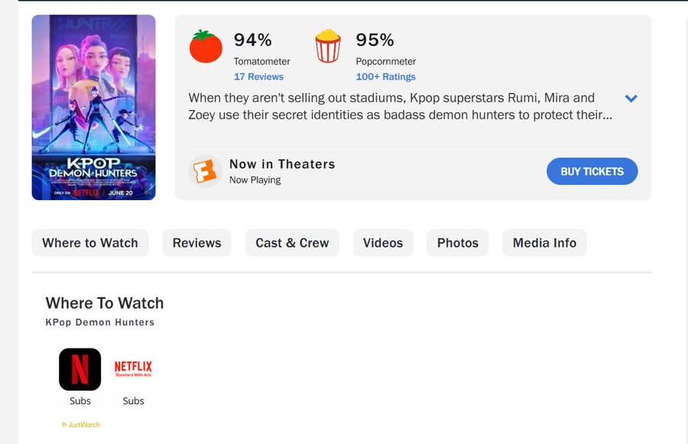The image size is (688, 444).
Task: Switch to the Videos tab
Action: pos(383,243)
